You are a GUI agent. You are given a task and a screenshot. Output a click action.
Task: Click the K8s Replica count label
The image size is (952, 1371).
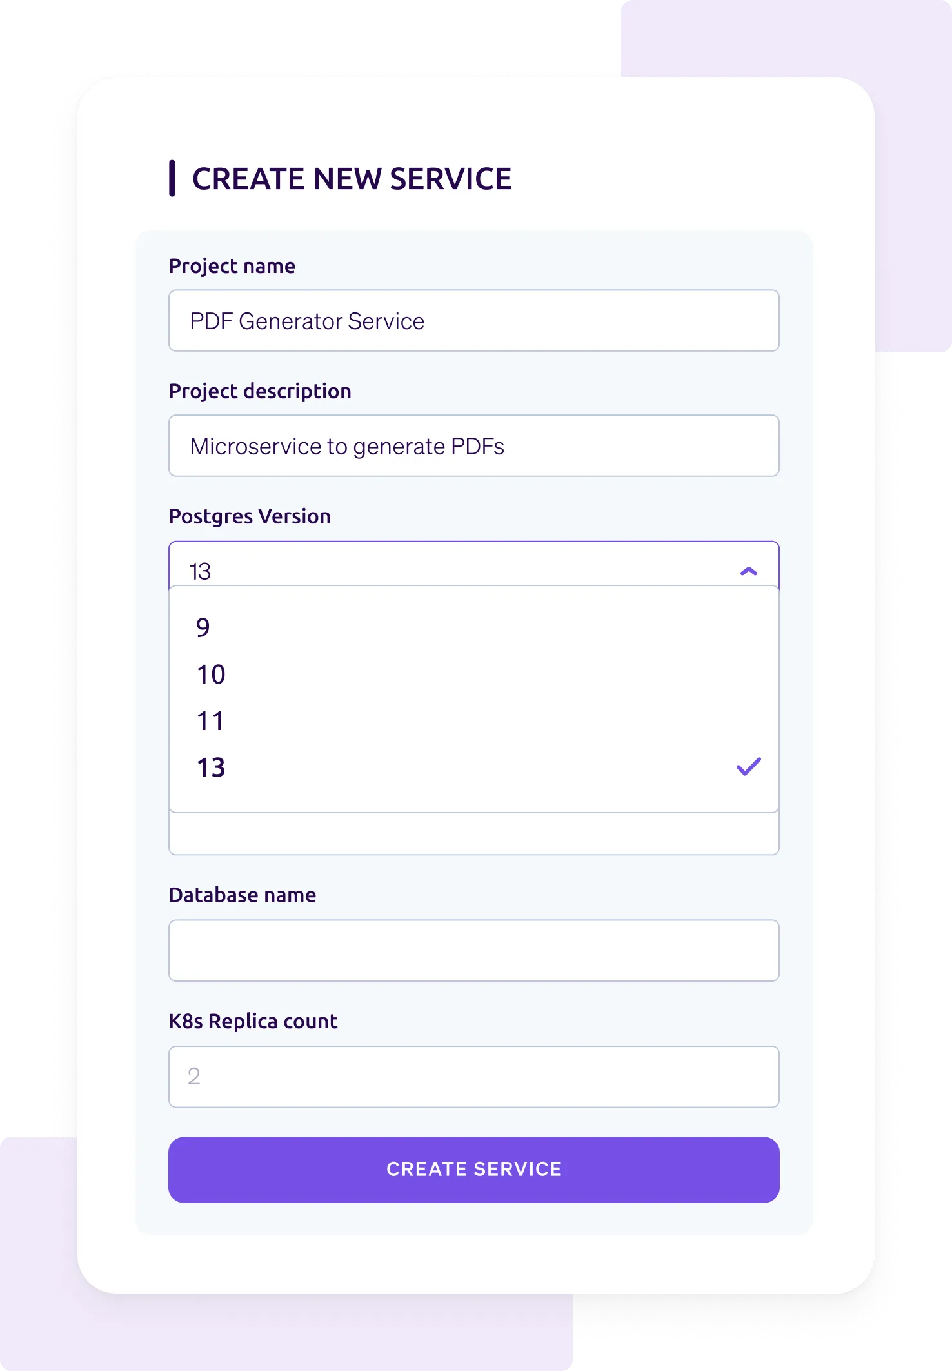[x=253, y=1021]
